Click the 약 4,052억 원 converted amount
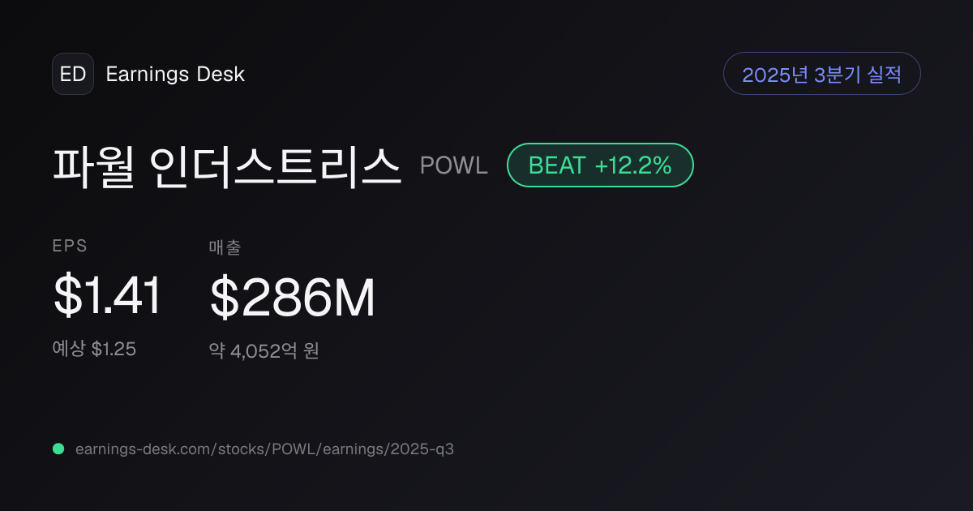Image resolution: width=973 pixels, height=511 pixels. coord(264,351)
